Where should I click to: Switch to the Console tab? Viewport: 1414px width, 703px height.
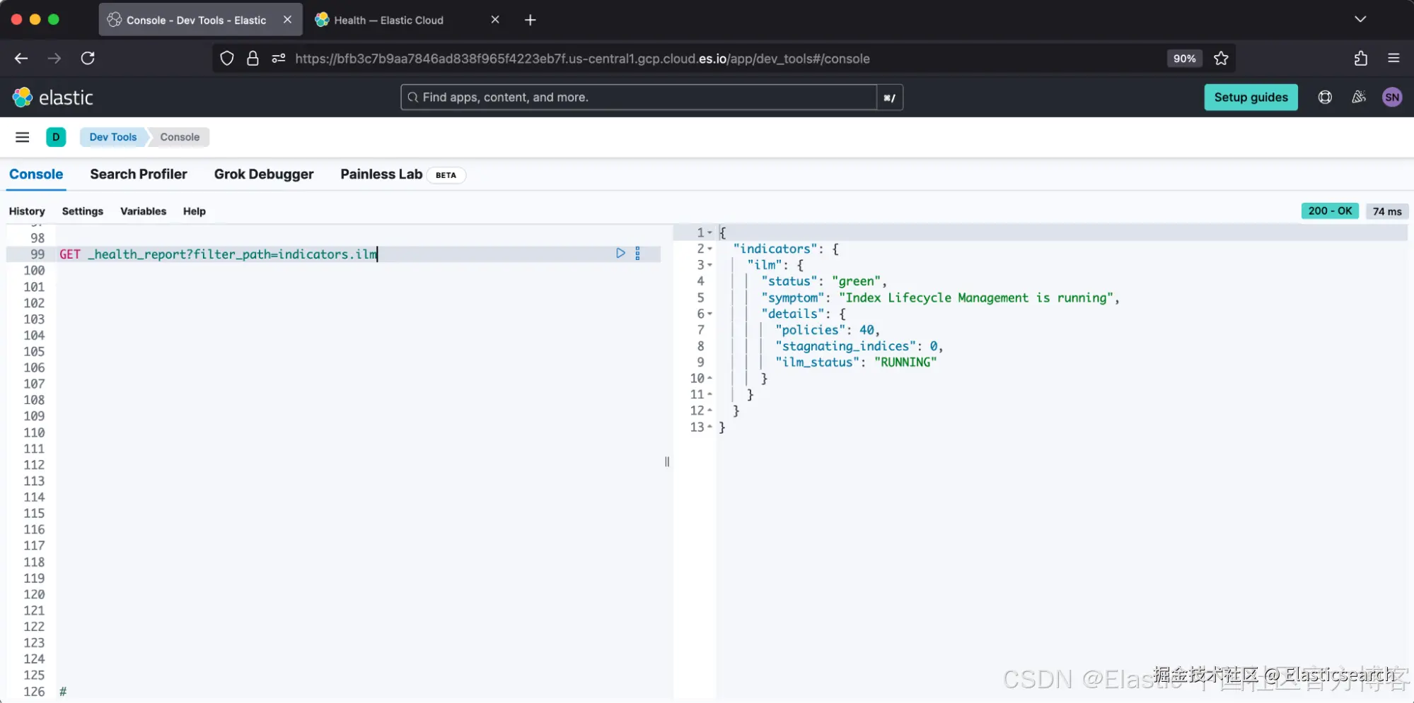click(x=36, y=175)
